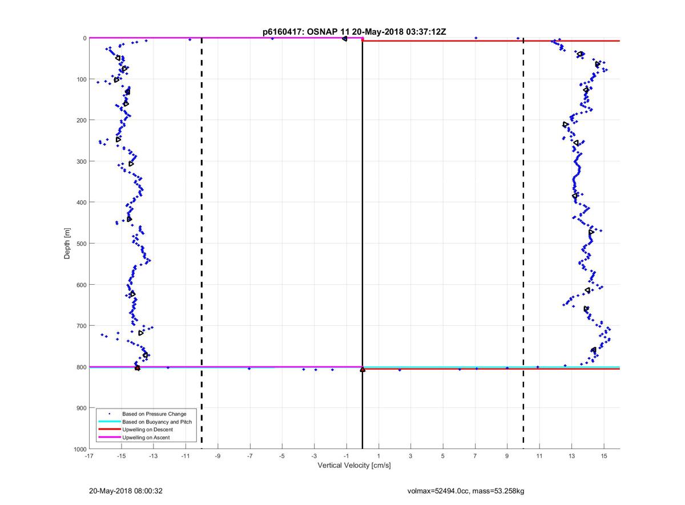Image resolution: width=685 pixels, height=505 pixels.
Task: Click legend entry 'Based on Pressure Change'
Action: pos(154,414)
